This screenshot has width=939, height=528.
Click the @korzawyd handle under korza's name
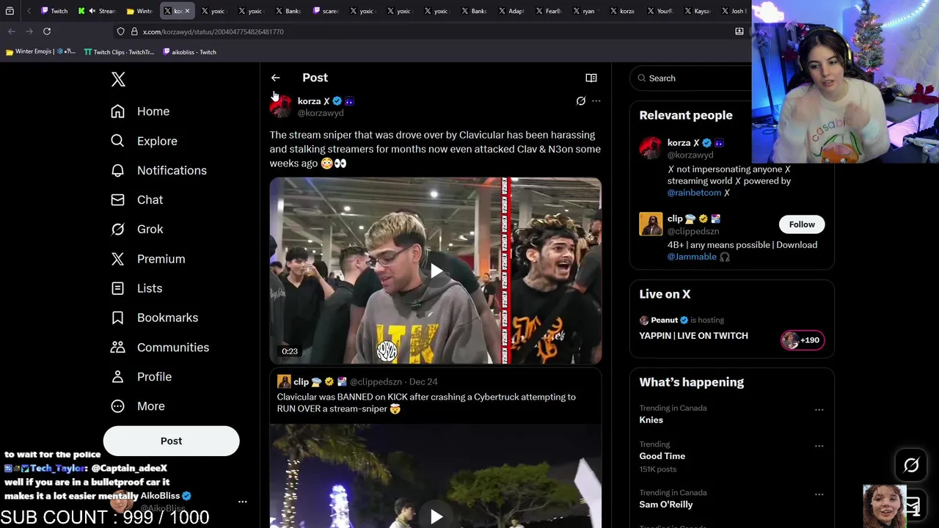click(321, 113)
